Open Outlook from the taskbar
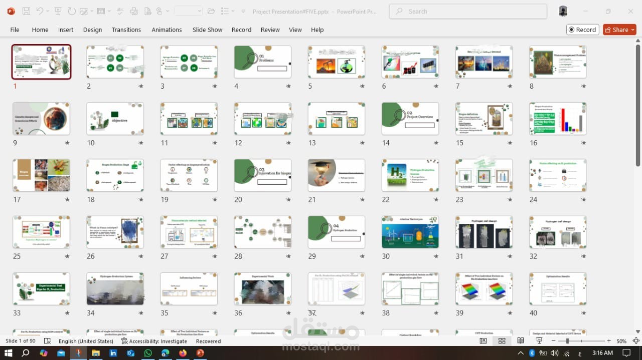Viewport: 642px width, 360px height. point(130,353)
